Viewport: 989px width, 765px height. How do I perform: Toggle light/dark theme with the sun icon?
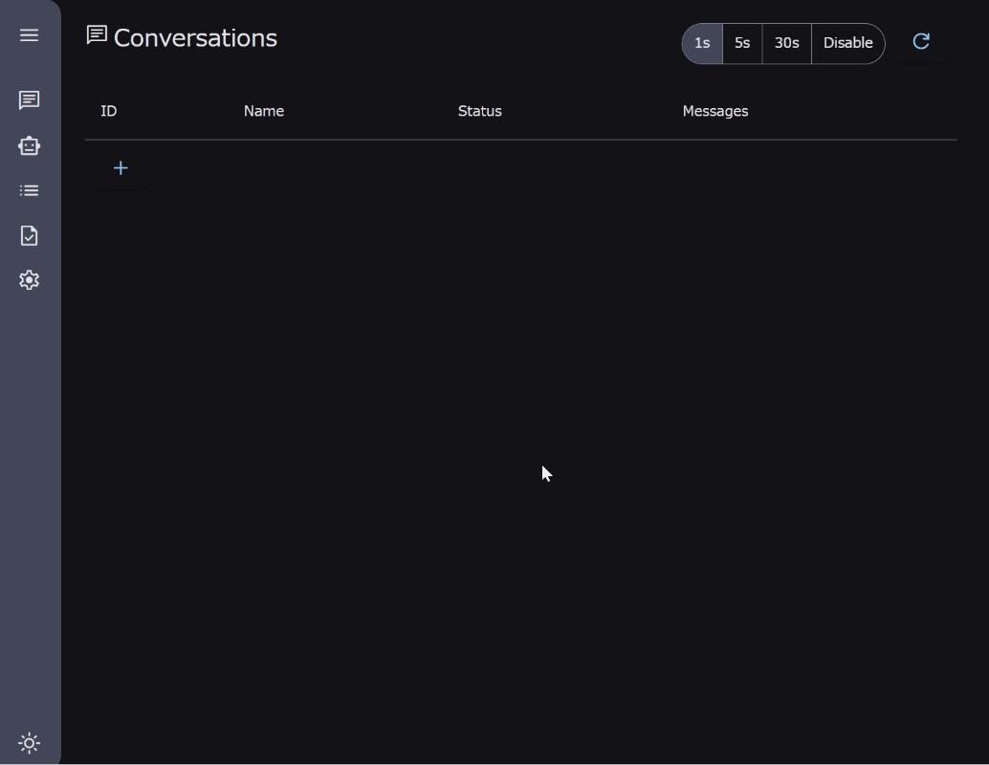[29, 743]
